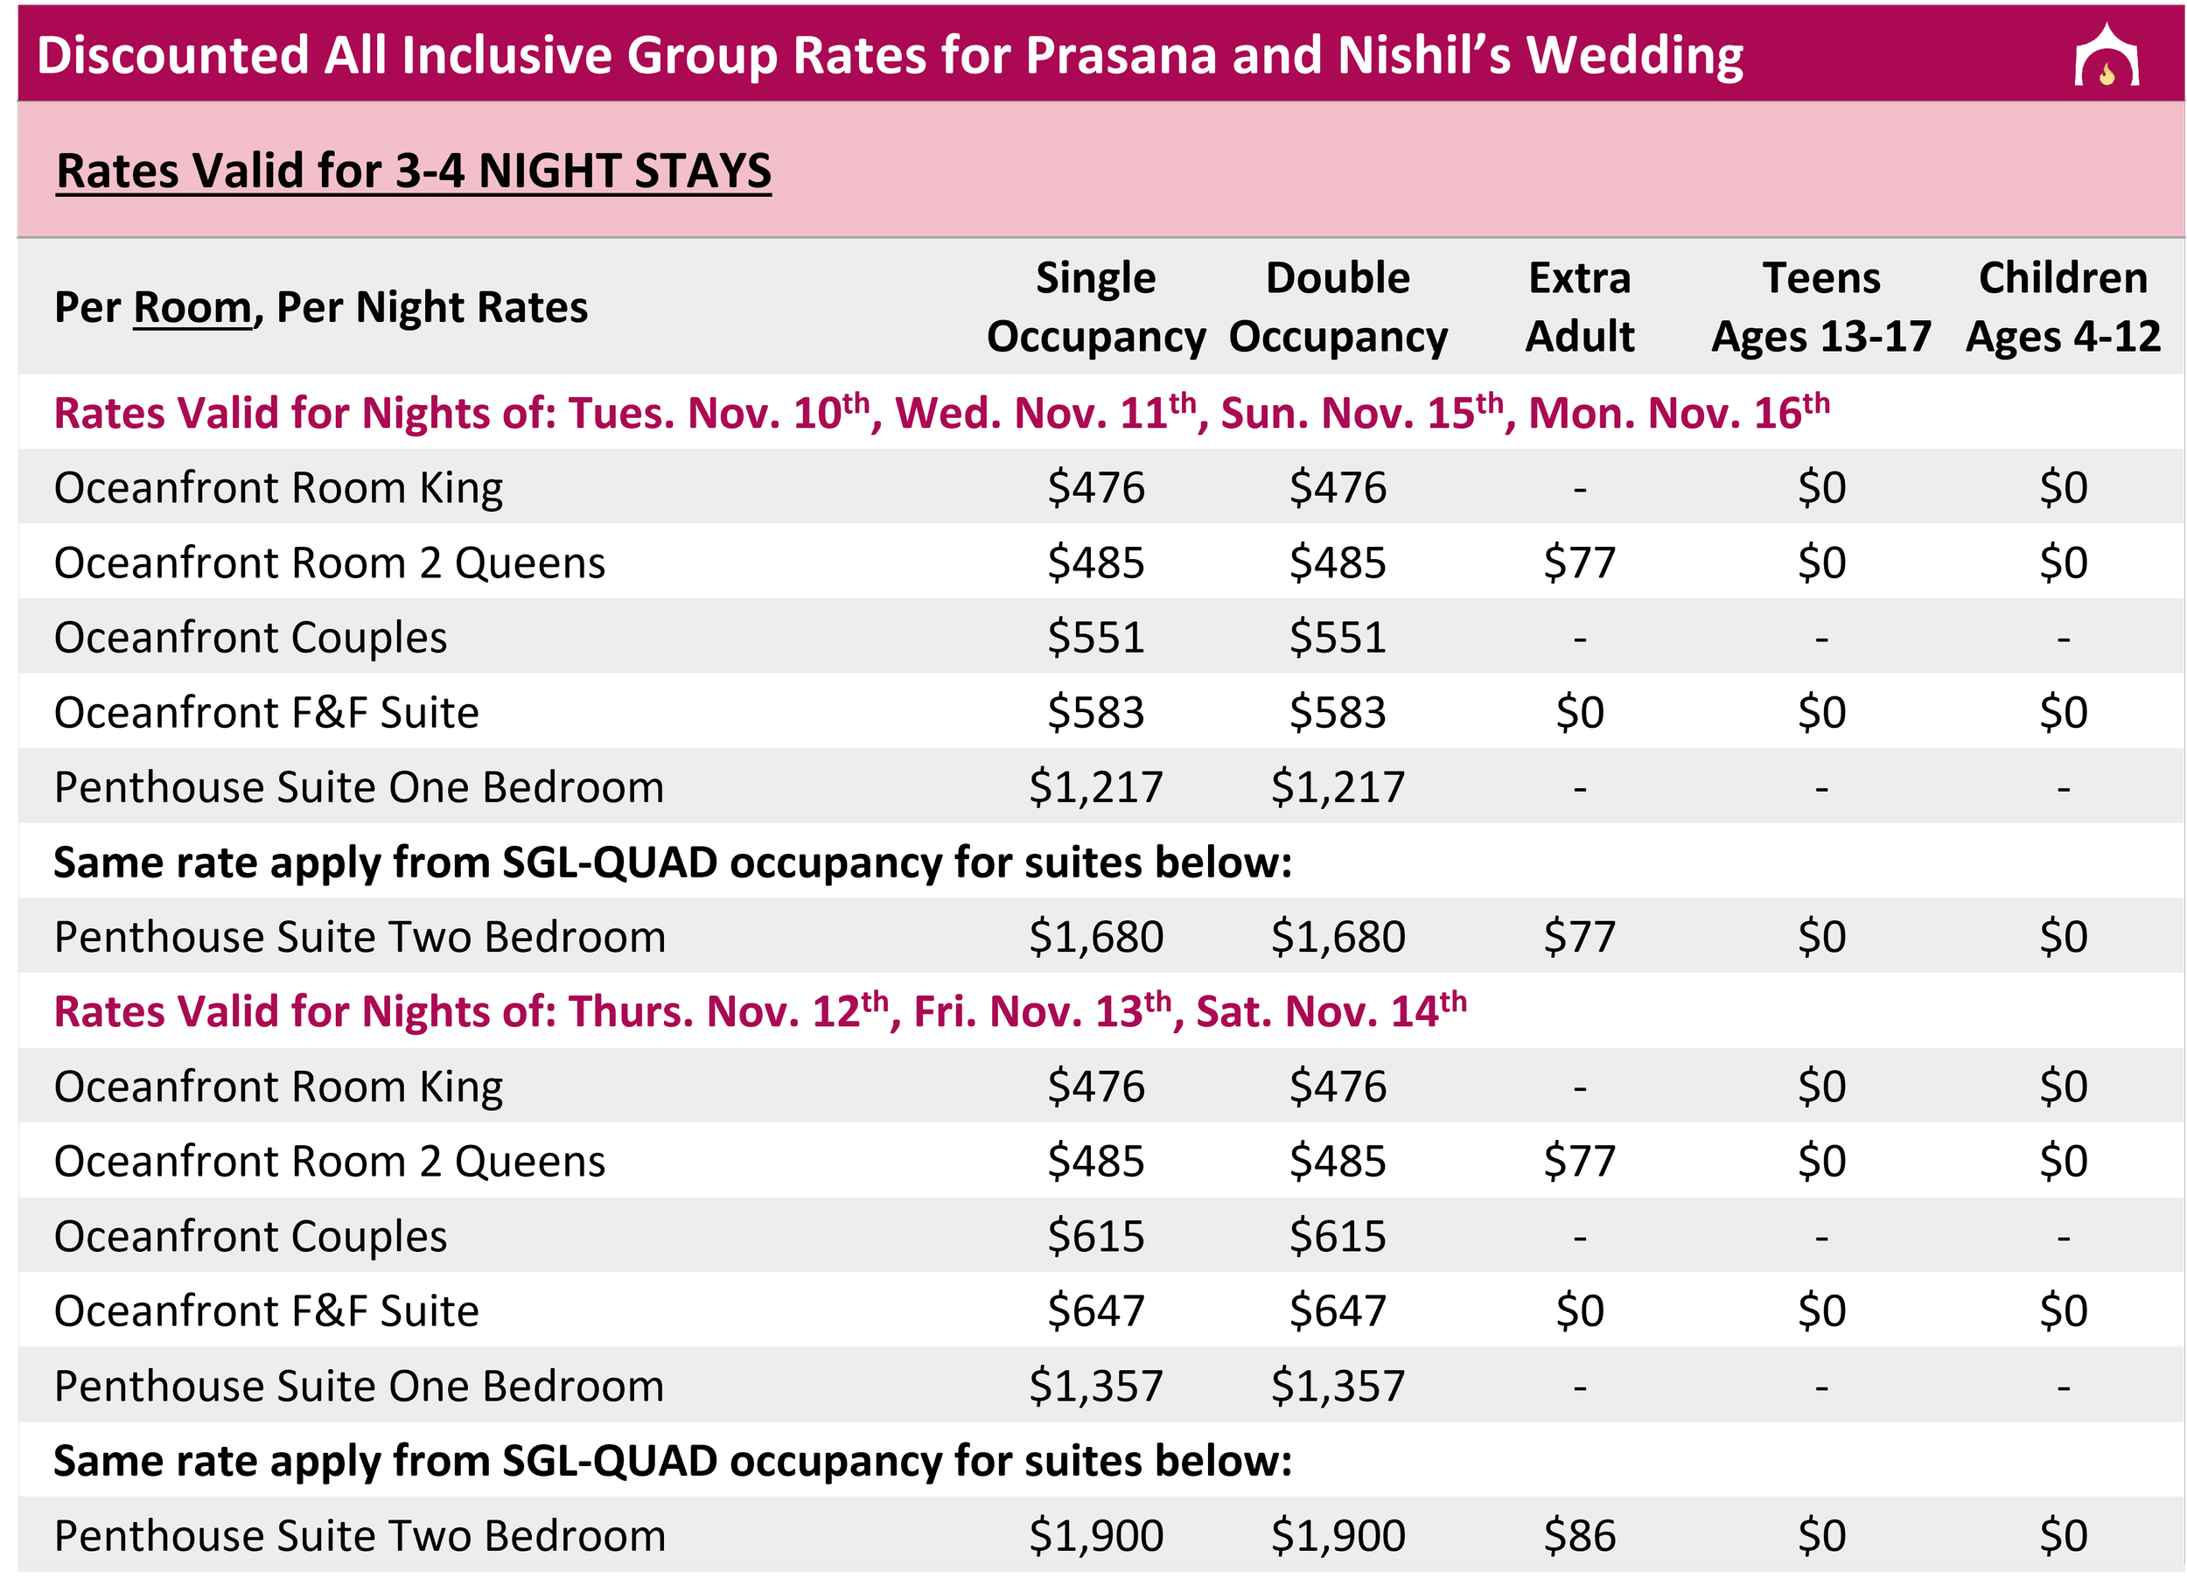Select the first Oceanfront Room King row label
2187x1593 pixels.
pos(279,488)
